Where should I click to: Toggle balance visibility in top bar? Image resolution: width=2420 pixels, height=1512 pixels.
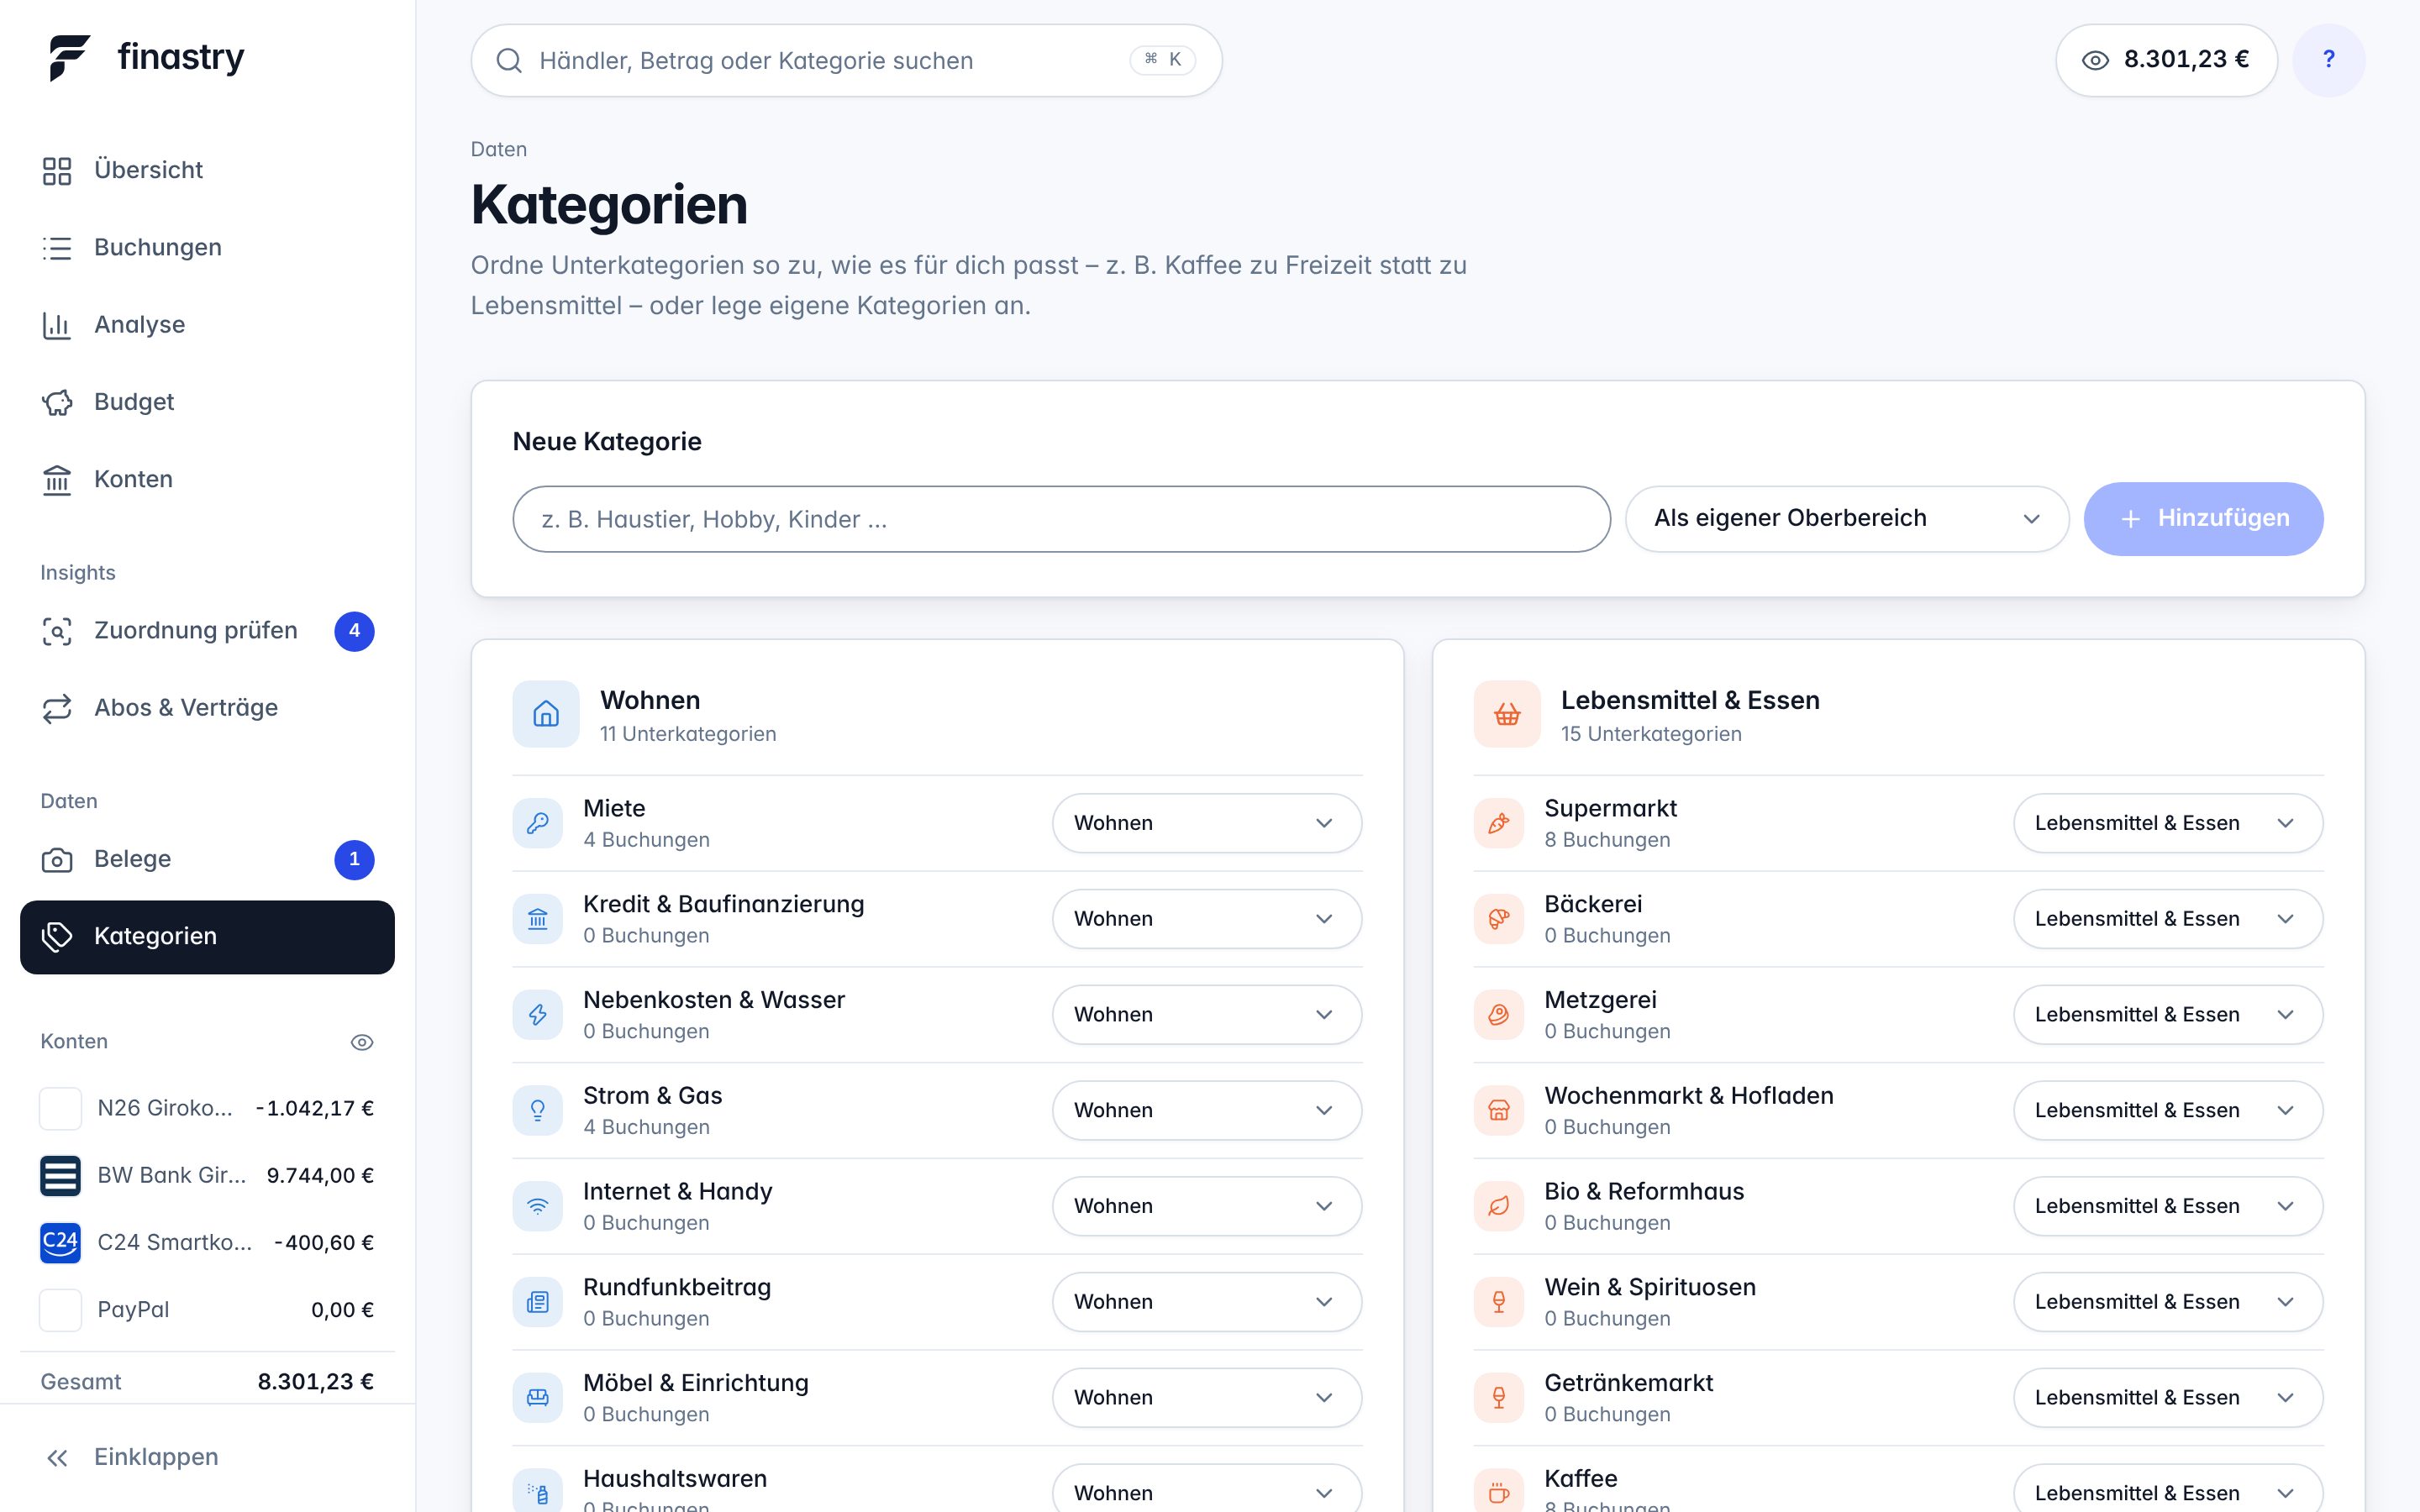[2166, 60]
